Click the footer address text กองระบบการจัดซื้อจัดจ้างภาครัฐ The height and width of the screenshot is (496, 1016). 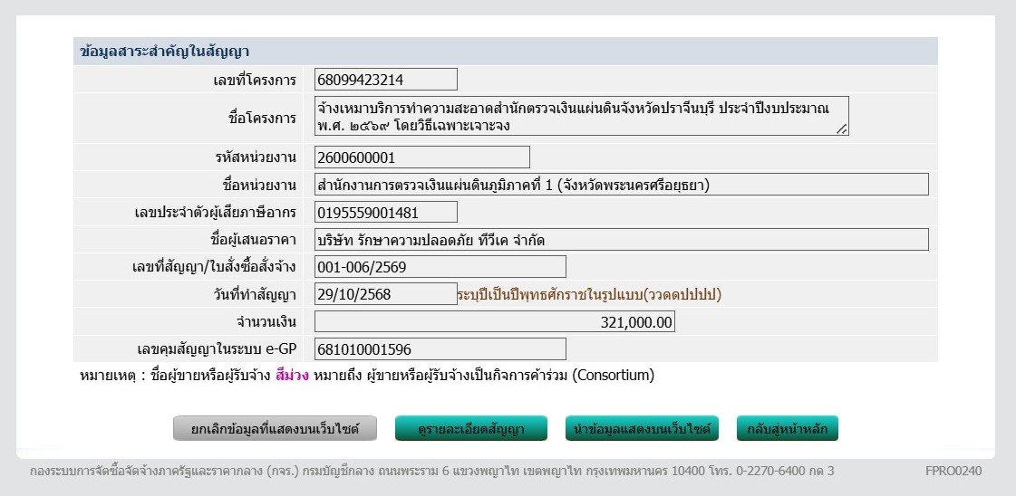[x=432, y=472]
